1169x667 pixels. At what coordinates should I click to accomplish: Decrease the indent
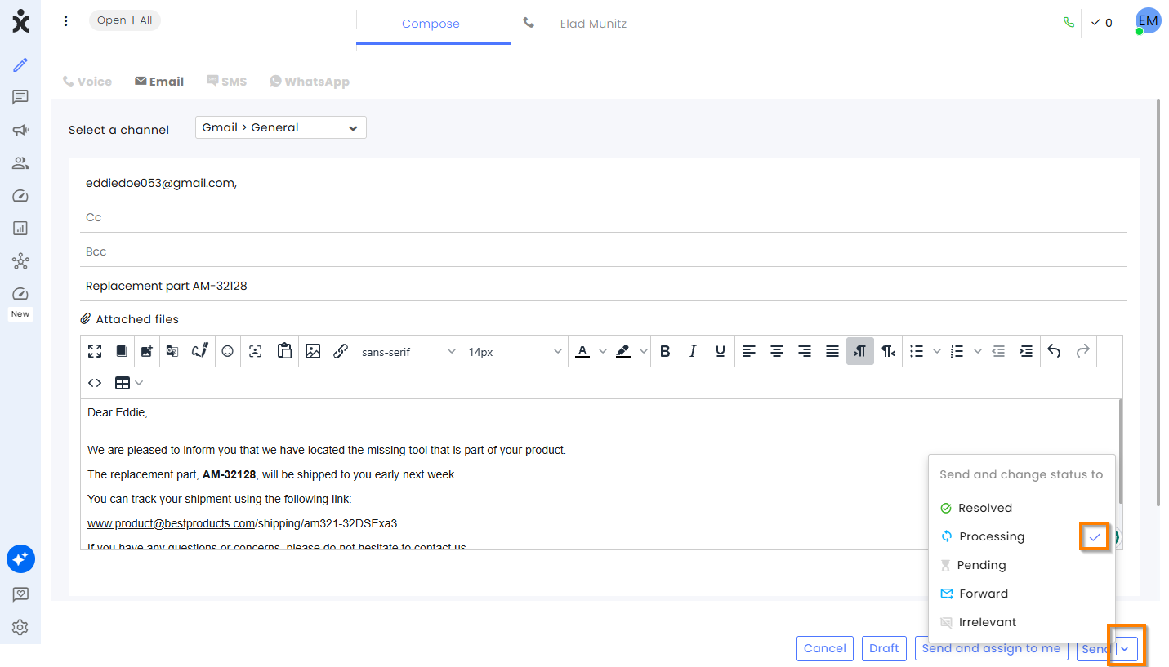pos(997,351)
